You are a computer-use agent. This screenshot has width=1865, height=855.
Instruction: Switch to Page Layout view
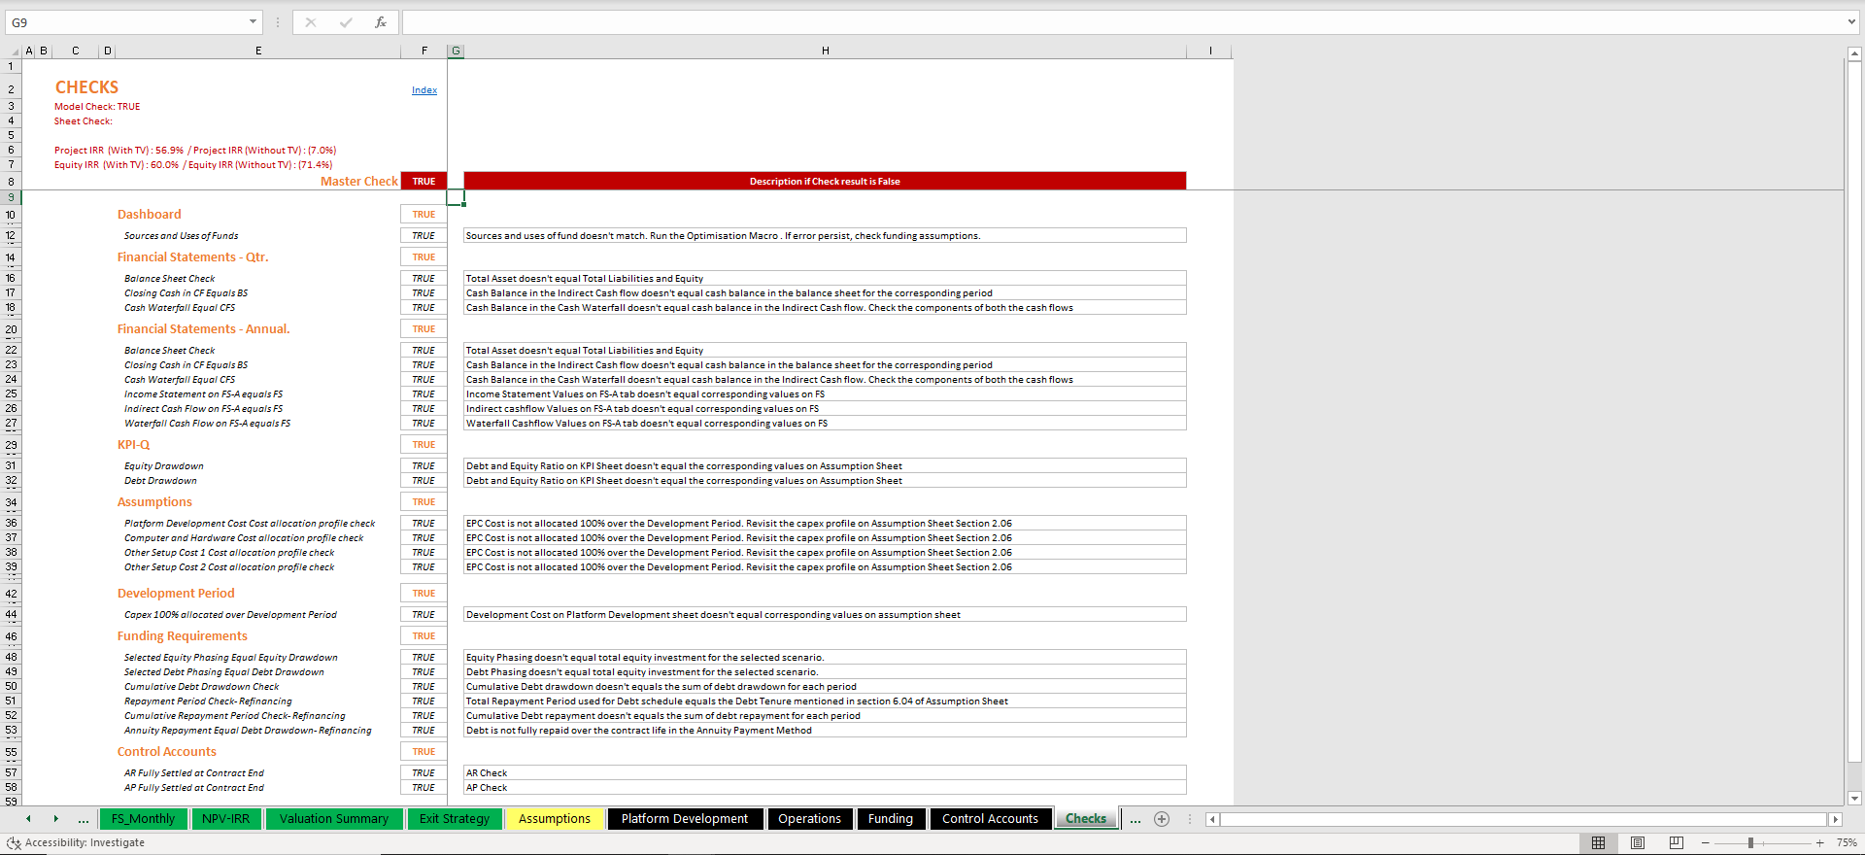tap(1637, 842)
